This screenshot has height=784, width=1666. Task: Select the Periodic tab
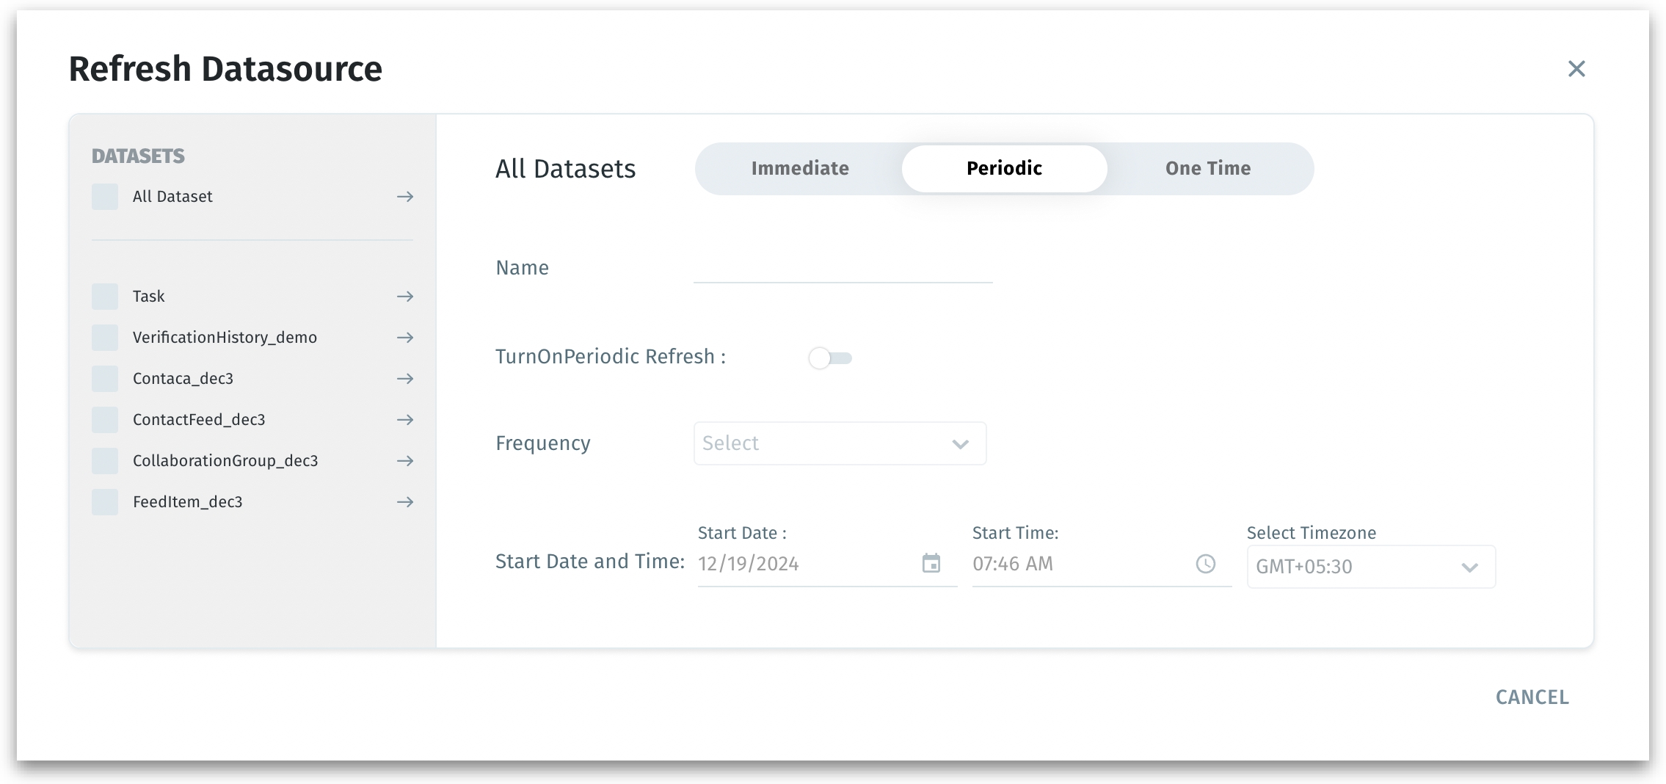(1004, 169)
